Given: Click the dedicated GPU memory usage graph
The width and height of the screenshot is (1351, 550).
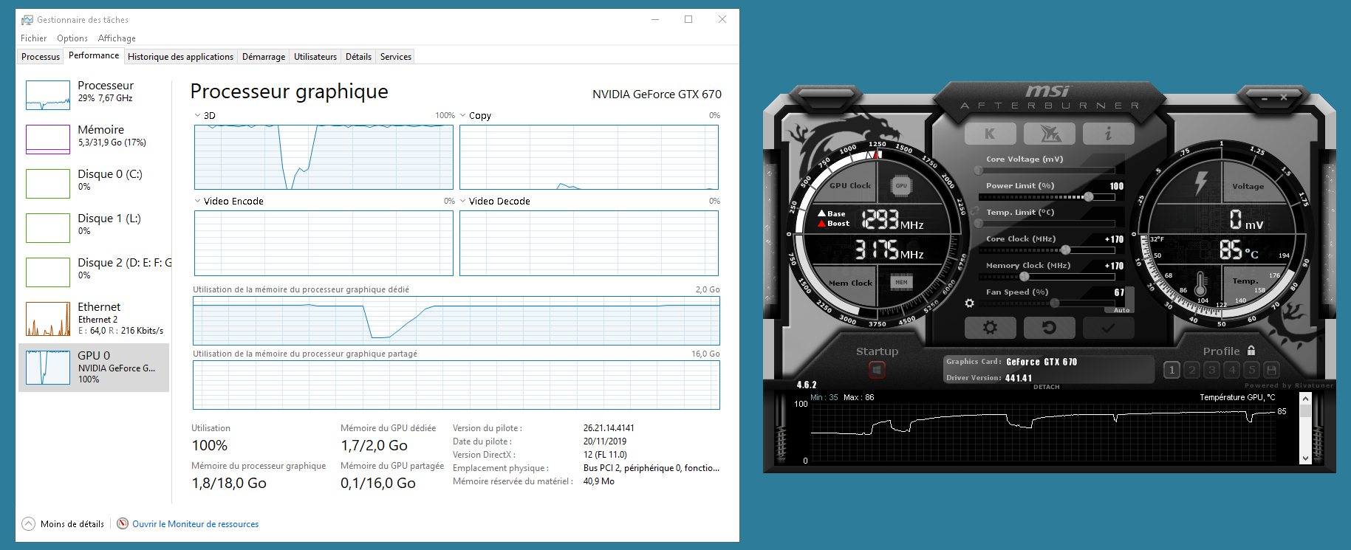Looking at the screenshot, I should pyautogui.click(x=456, y=320).
